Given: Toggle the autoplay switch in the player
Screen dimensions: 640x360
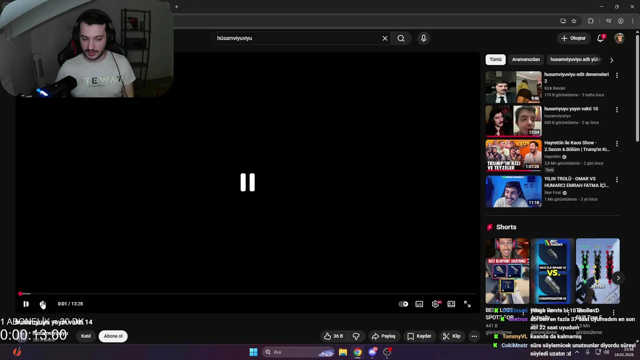Looking at the screenshot, I should pos(403,304).
